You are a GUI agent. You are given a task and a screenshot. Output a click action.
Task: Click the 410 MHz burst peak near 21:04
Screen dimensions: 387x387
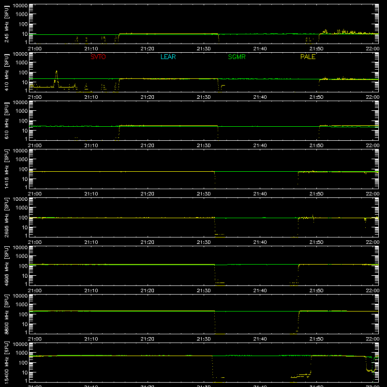tap(57, 72)
